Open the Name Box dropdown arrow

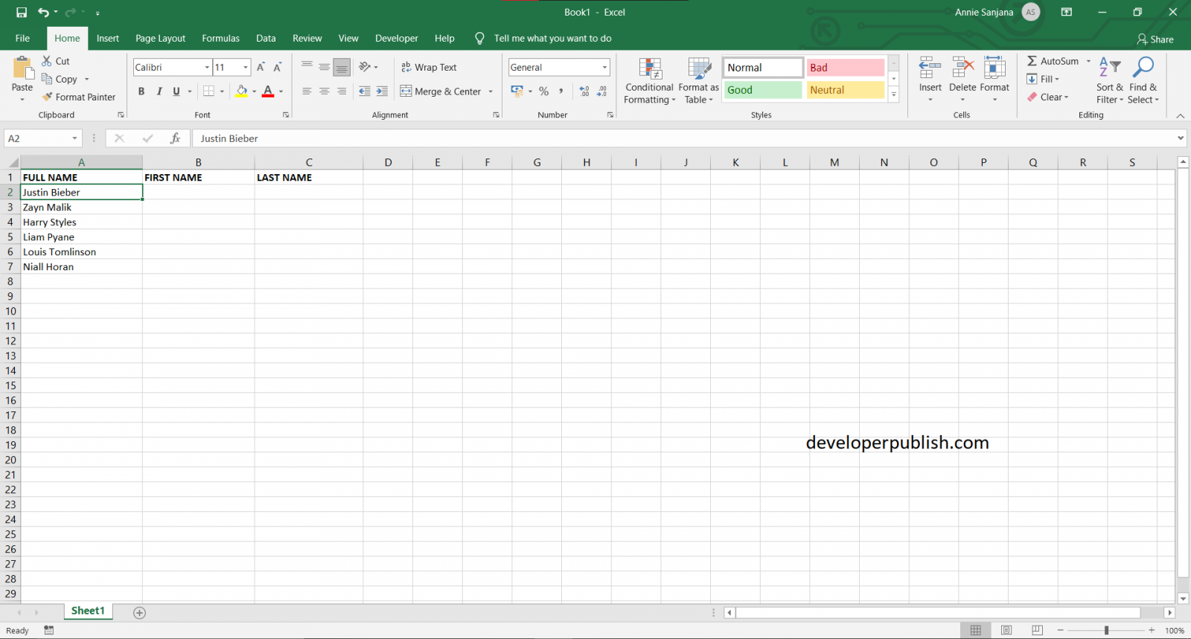pyautogui.click(x=74, y=138)
